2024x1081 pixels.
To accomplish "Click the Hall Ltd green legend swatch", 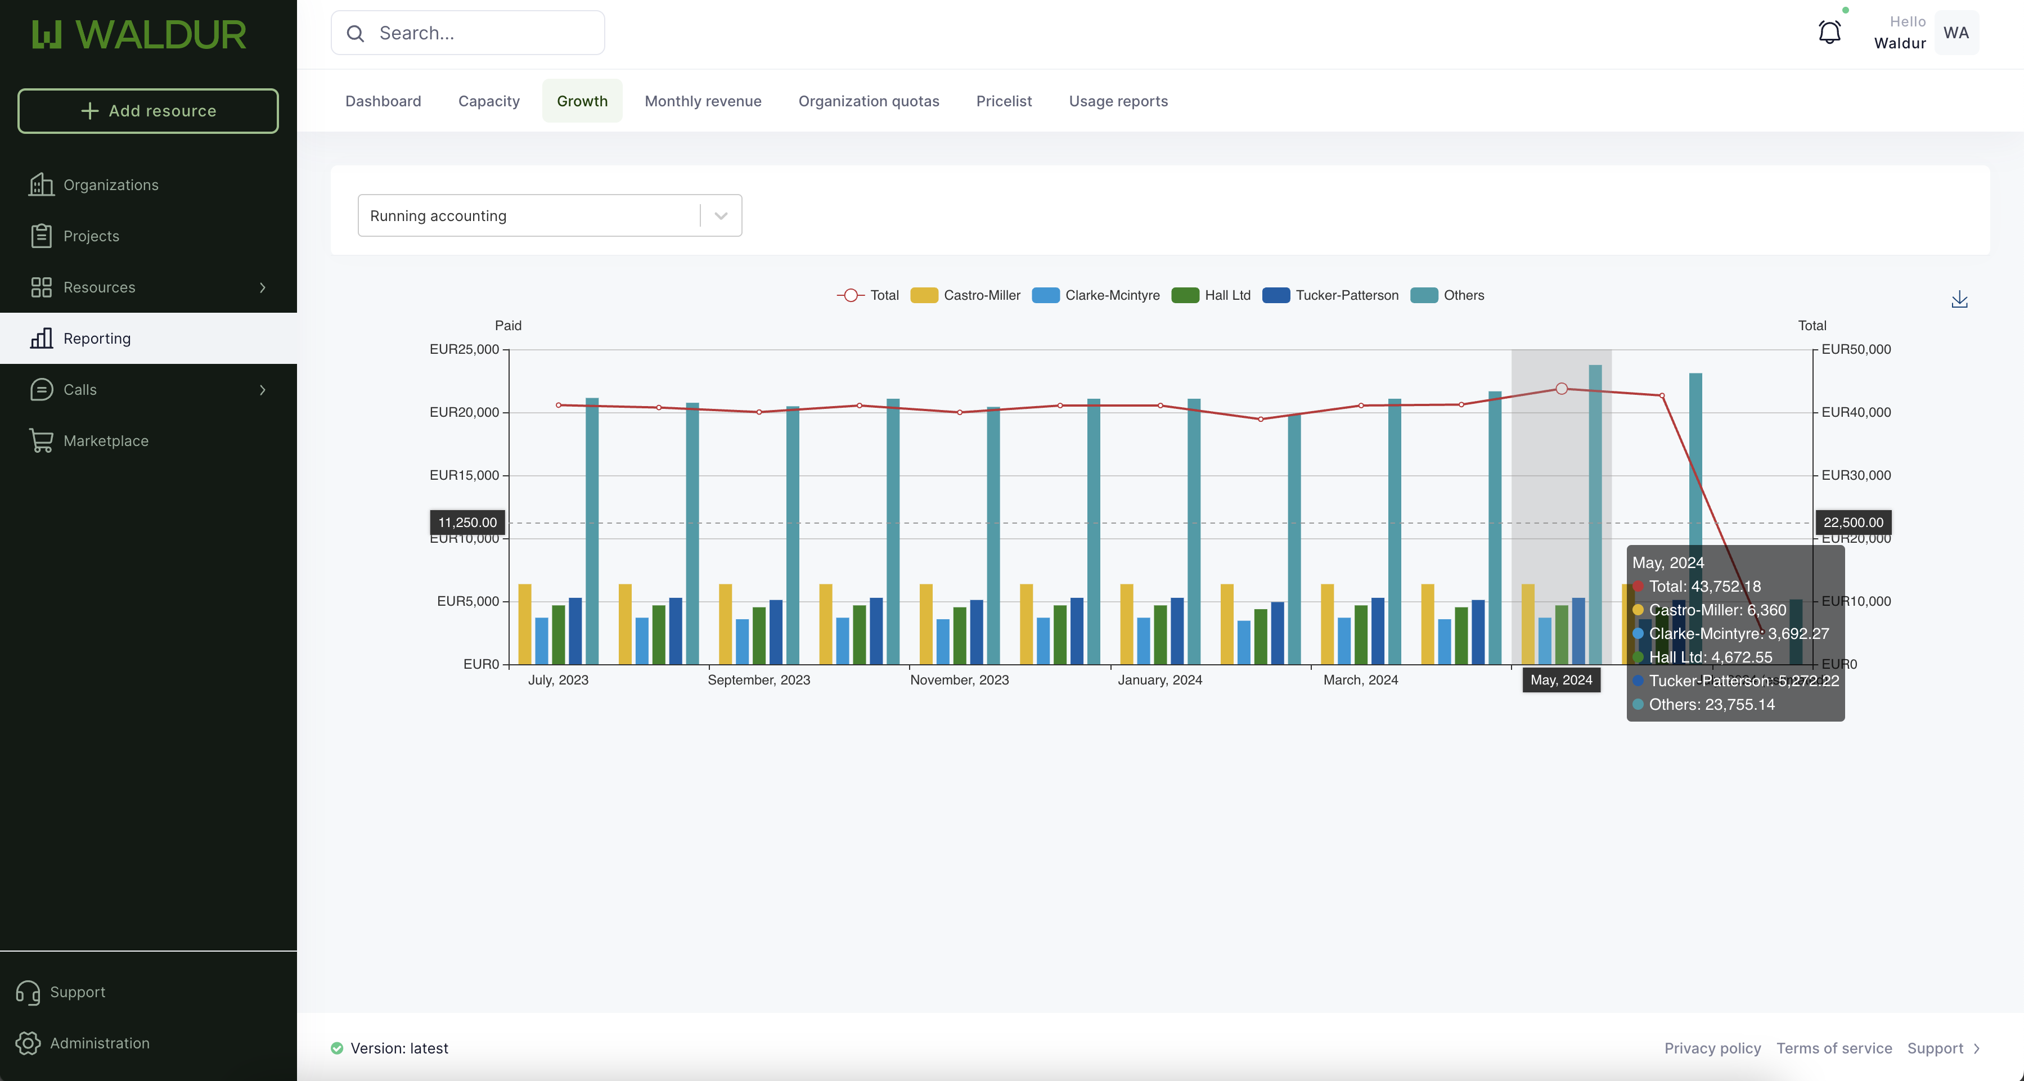I will 1185,295.
